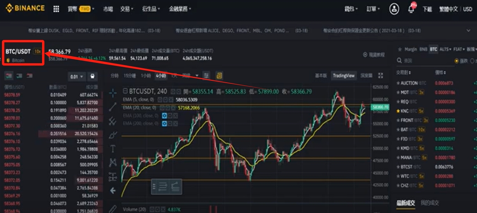Switch to the BTC market tab
This screenshot has height=213, width=477.
tap(433, 49)
